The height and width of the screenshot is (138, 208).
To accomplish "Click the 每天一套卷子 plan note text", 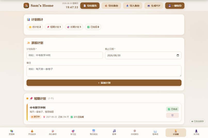I will coord(42,112).
